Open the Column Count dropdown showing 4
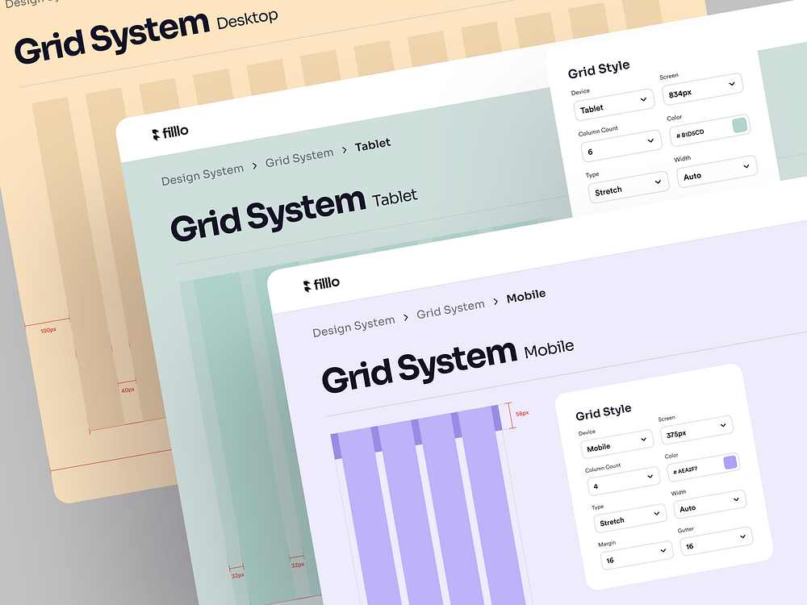 point(622,478)
